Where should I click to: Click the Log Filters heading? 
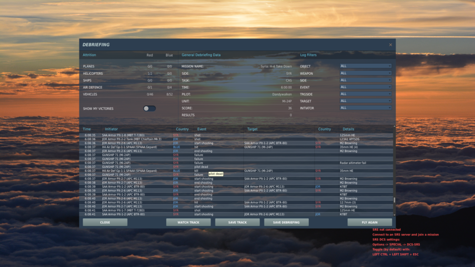click(308, 55)
